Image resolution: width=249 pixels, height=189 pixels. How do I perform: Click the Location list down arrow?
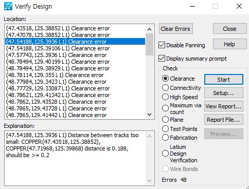149,115
